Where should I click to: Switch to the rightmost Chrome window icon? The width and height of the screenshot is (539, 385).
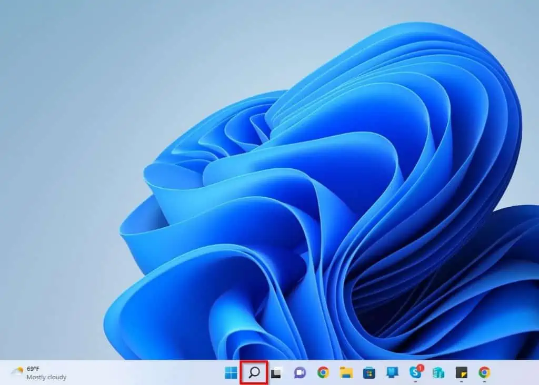pyautogui.click(x=484, y=373)
